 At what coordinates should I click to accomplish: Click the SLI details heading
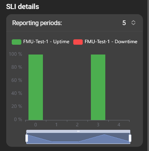pos(23,7)
